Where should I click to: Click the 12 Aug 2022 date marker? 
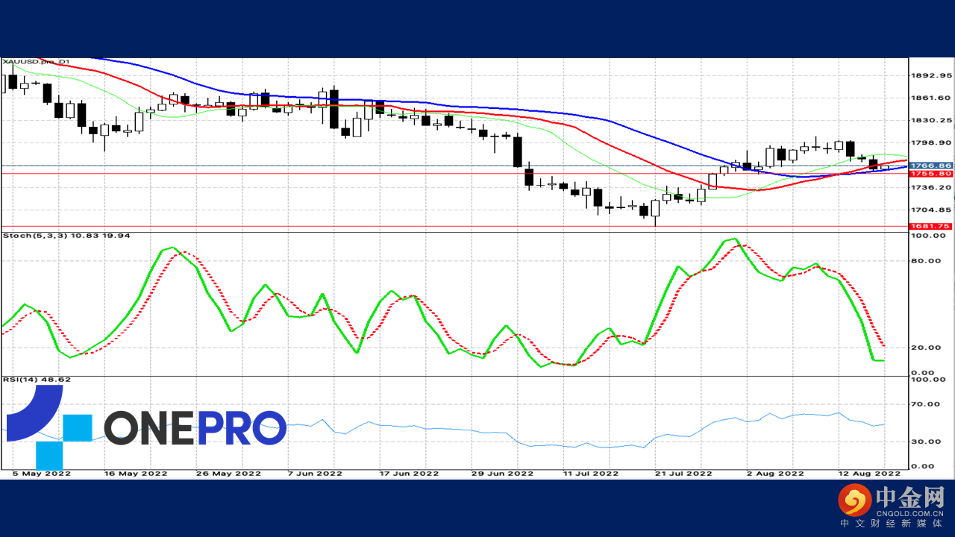click(869, 474)
